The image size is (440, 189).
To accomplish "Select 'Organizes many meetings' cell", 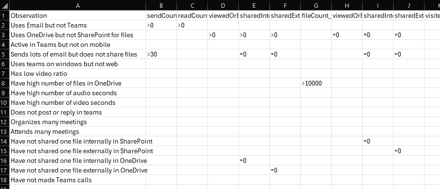I will [78, 122].
